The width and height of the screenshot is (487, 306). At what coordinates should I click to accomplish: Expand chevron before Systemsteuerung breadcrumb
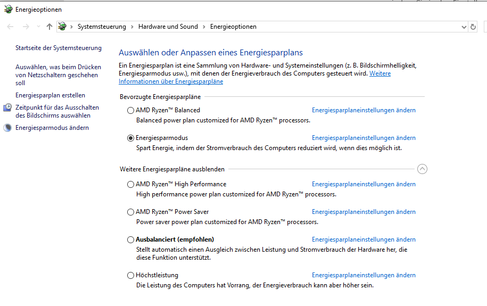click(71, 27)
